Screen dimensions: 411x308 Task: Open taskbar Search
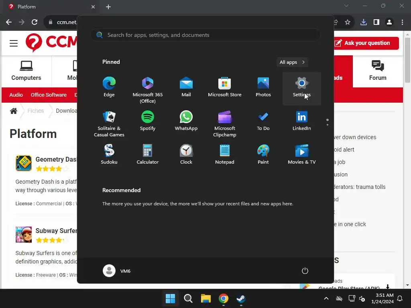[188, 298]
